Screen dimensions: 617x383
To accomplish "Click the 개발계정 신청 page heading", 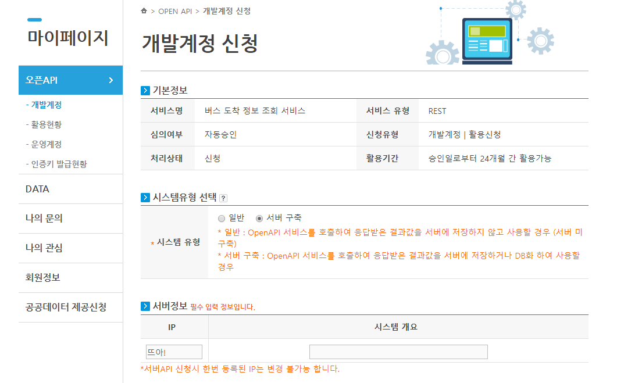I will (x=200, y=43).
